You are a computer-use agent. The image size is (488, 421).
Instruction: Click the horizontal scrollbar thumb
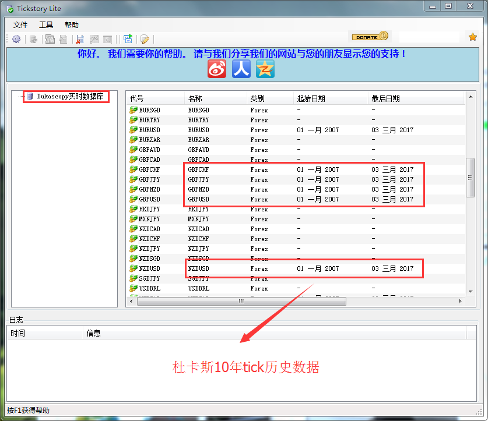pyautogui.click(x=241, y=301)
